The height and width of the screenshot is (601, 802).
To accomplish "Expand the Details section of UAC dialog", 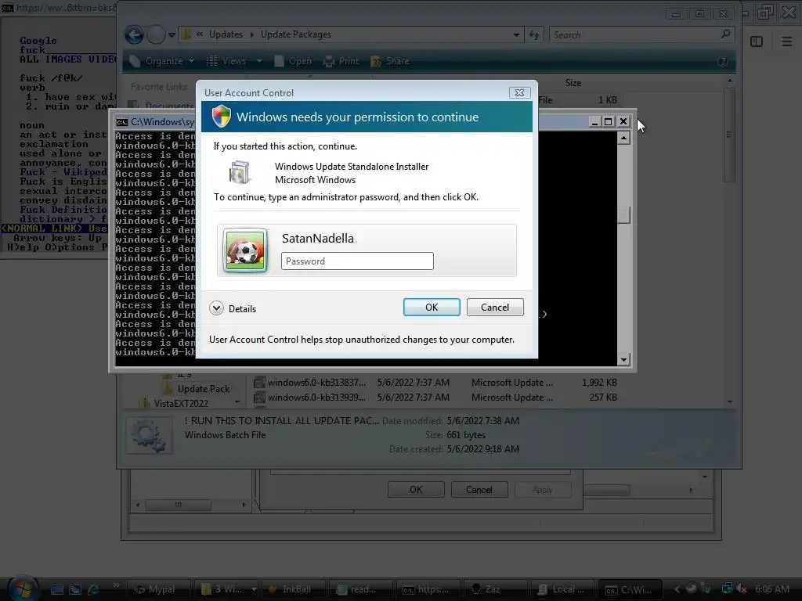I will [233, 308].
